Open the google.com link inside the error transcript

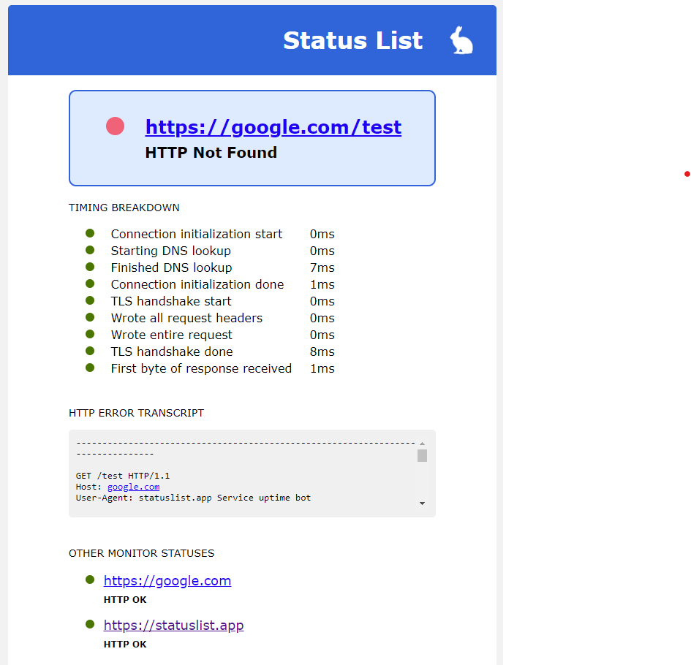click(x=133, y=486)
